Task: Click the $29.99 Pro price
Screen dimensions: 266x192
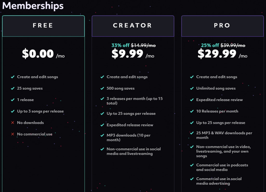Action: click(x=217, y=54)
